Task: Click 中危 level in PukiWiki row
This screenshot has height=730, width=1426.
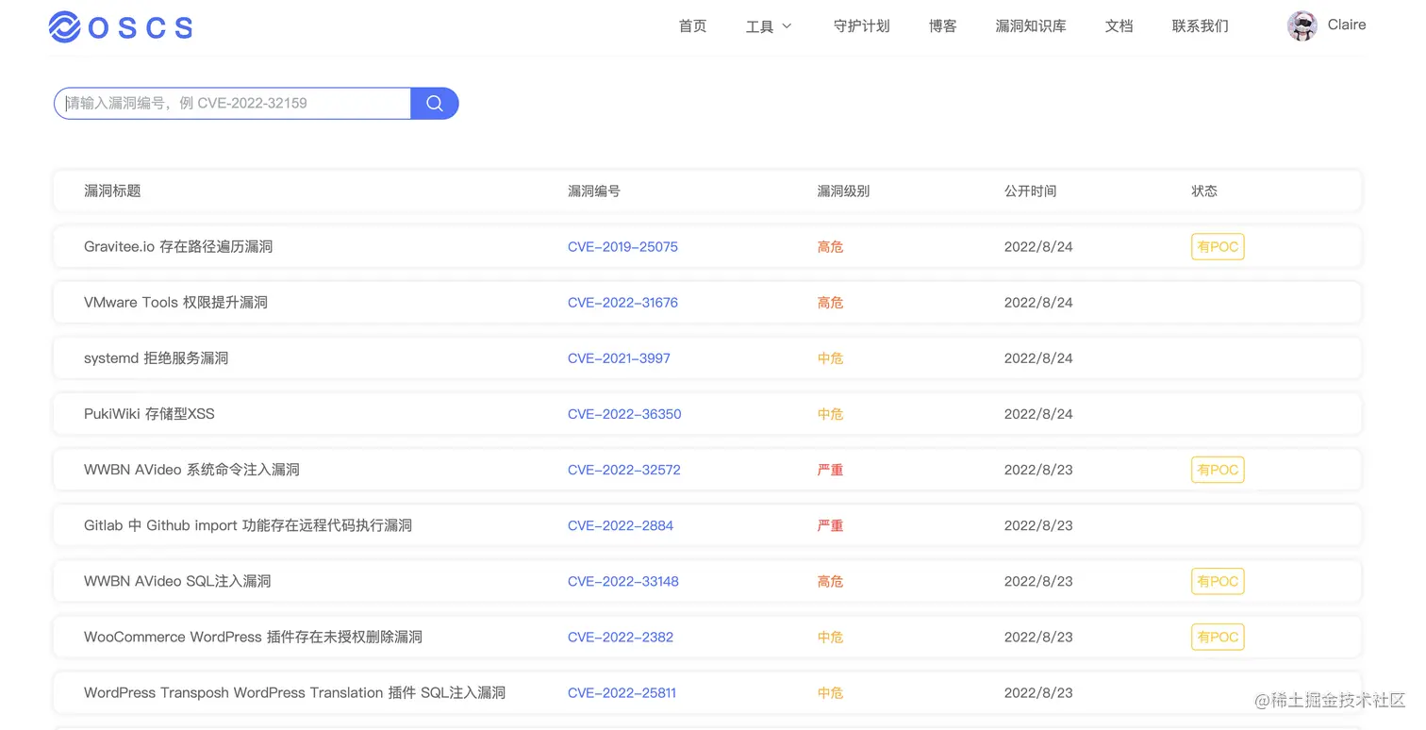Action: [x=830, y=414]
